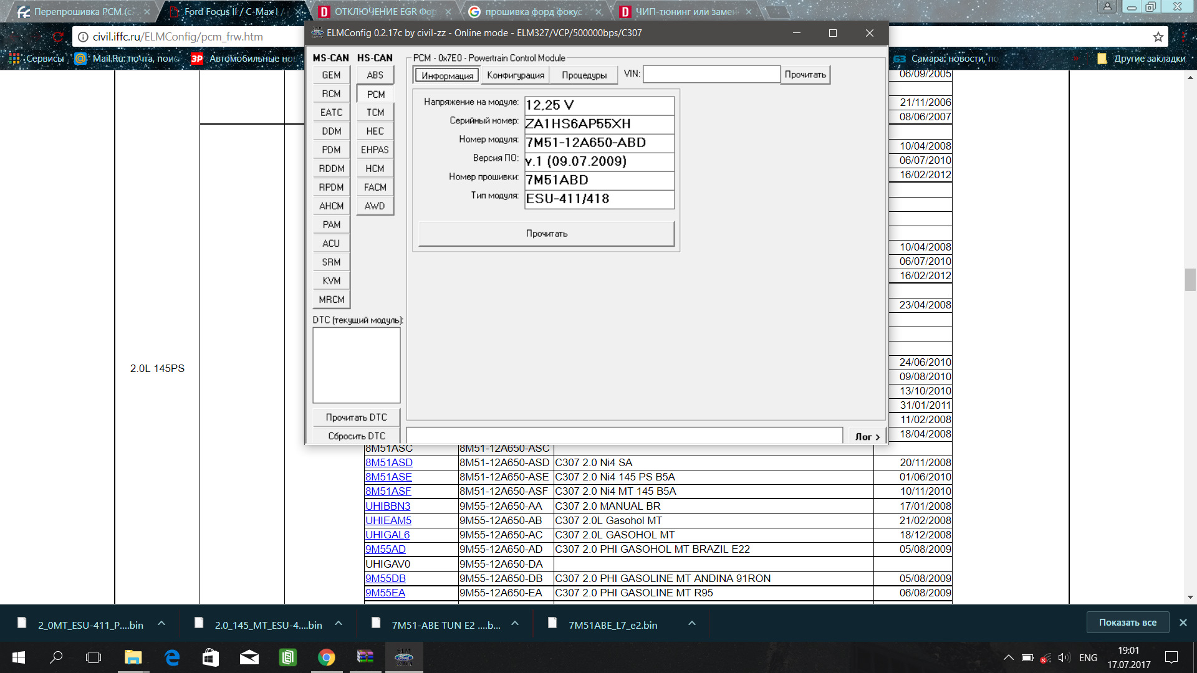Select the ABS module
The height and width of the screenshot is (673, 1197).
[375, 75]
